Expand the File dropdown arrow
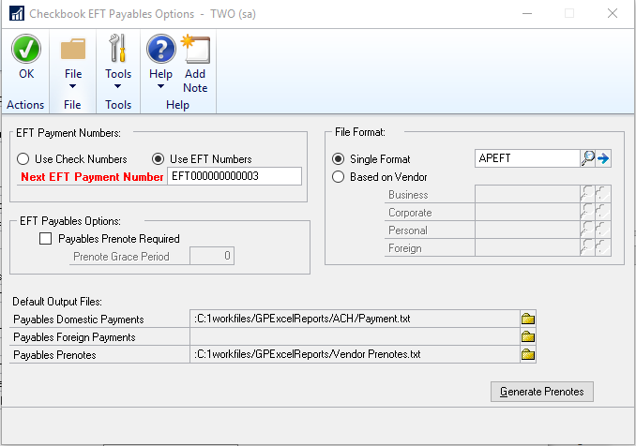 [72, 86]
